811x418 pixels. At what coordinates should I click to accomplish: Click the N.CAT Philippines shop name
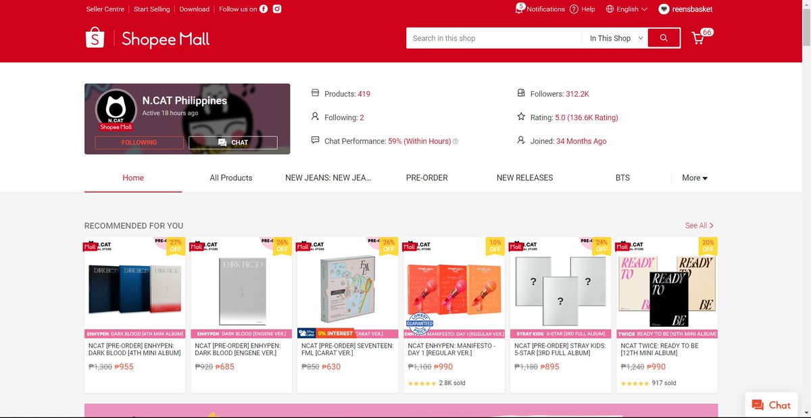coord(185,101)
